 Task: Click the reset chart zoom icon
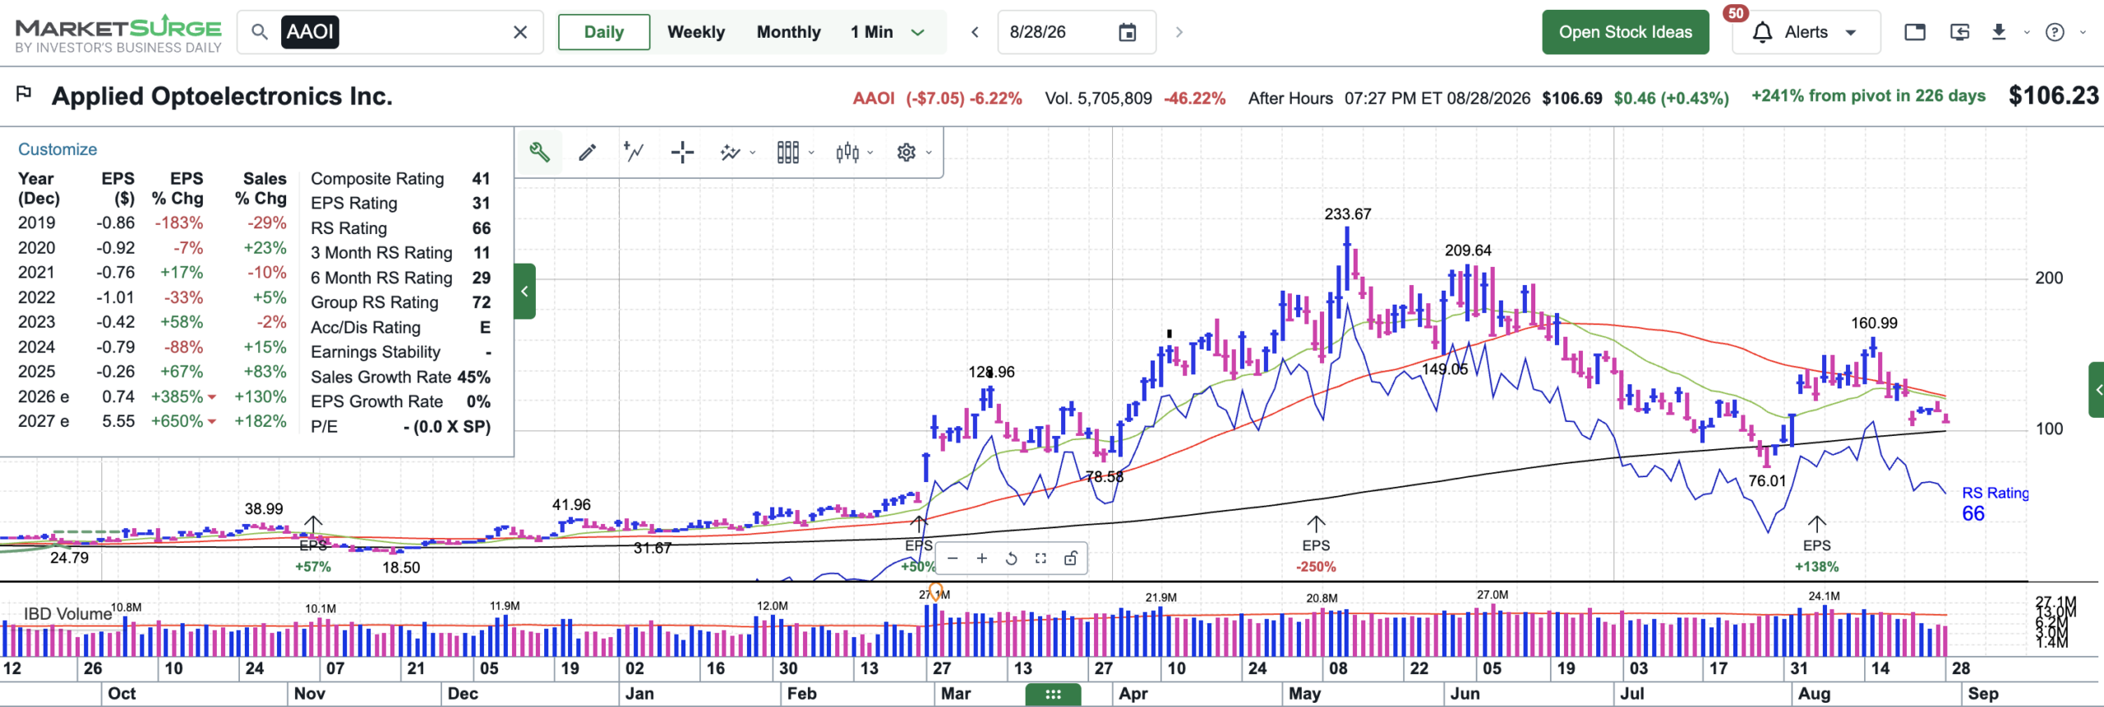[1011, 558]
